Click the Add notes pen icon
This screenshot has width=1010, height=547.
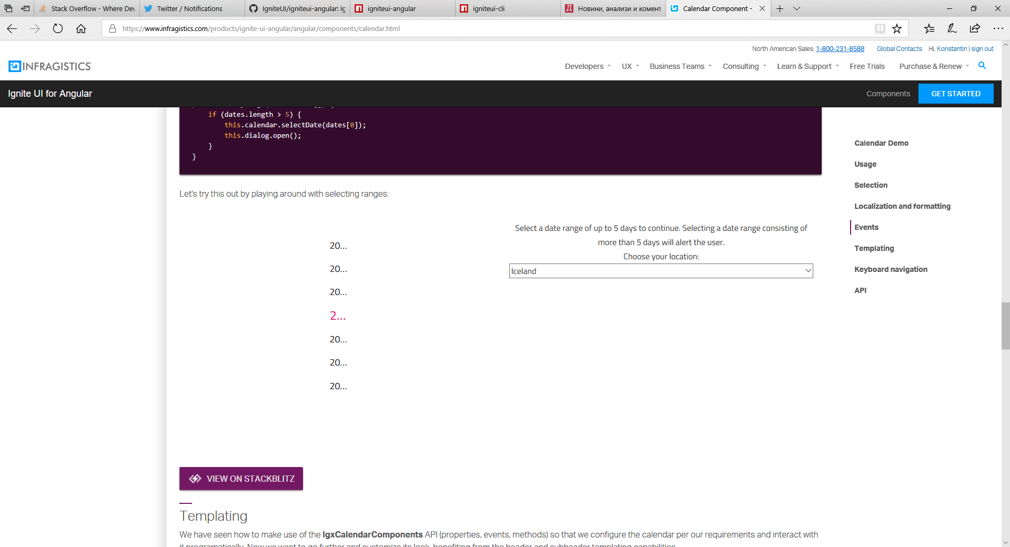(x=952, y=29)
